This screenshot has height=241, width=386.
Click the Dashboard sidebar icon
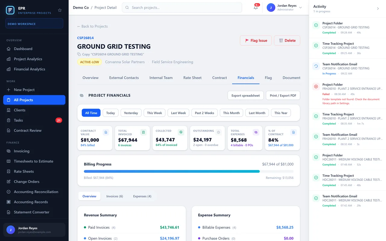pos(8,49)
